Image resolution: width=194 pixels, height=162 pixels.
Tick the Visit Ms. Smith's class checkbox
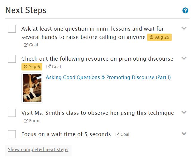coord(12,113)
